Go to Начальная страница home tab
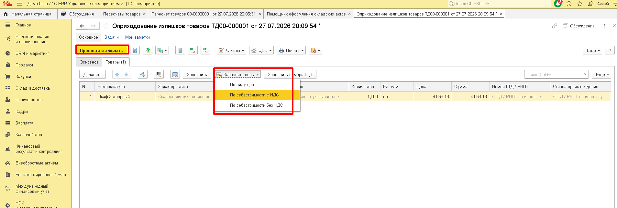Screen dimensions: 617x208 pyautogui.click(x=28, y=14)
